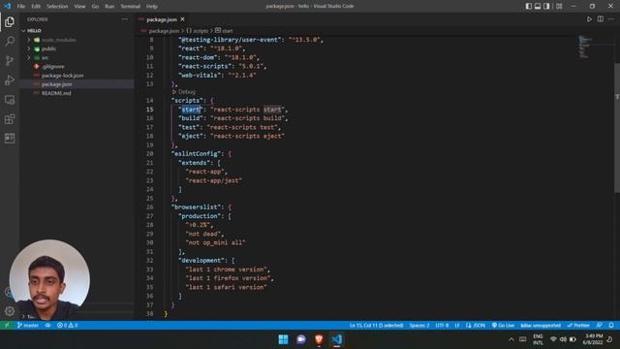Click the master branch indicator
Viewport: 620px width, 349px height.
[28, 326]
